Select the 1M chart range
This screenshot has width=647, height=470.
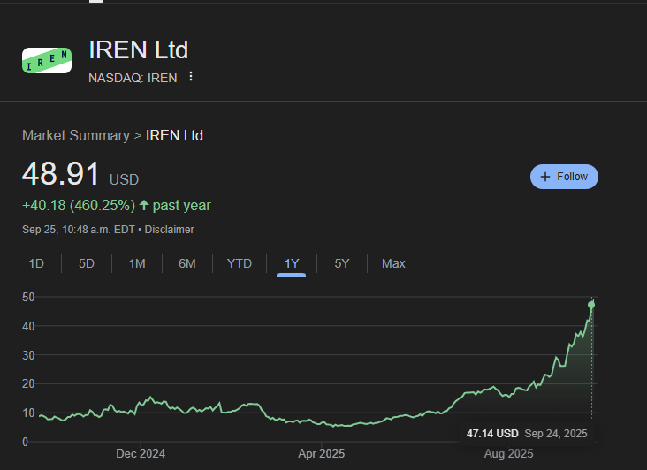137,263
